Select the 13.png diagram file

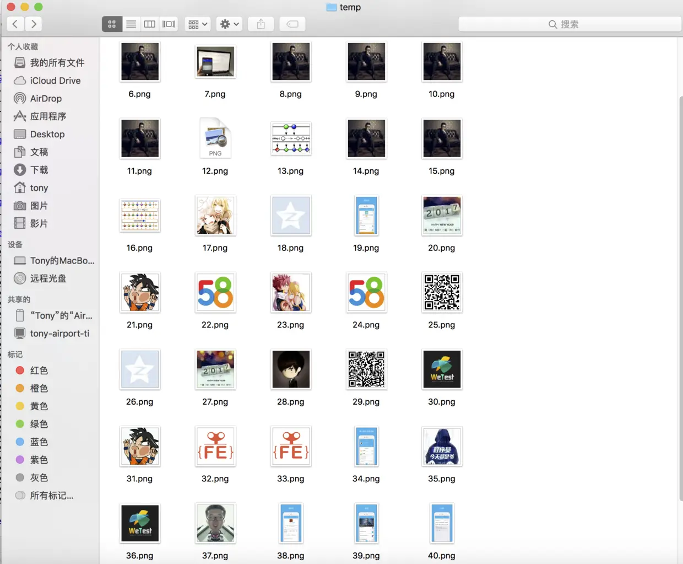pyautogui.click(x=291, y=138)
